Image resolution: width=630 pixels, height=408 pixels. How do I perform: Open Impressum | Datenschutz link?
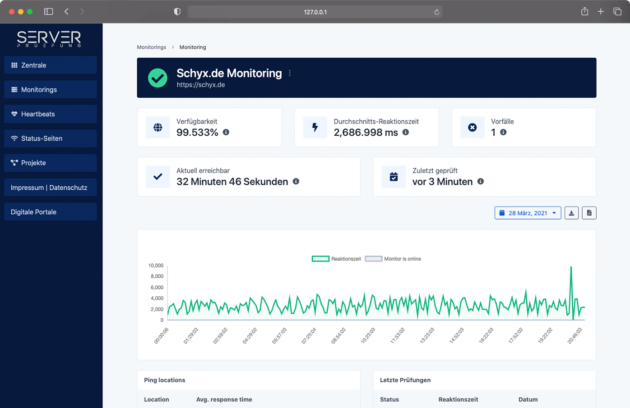point(51,188)
